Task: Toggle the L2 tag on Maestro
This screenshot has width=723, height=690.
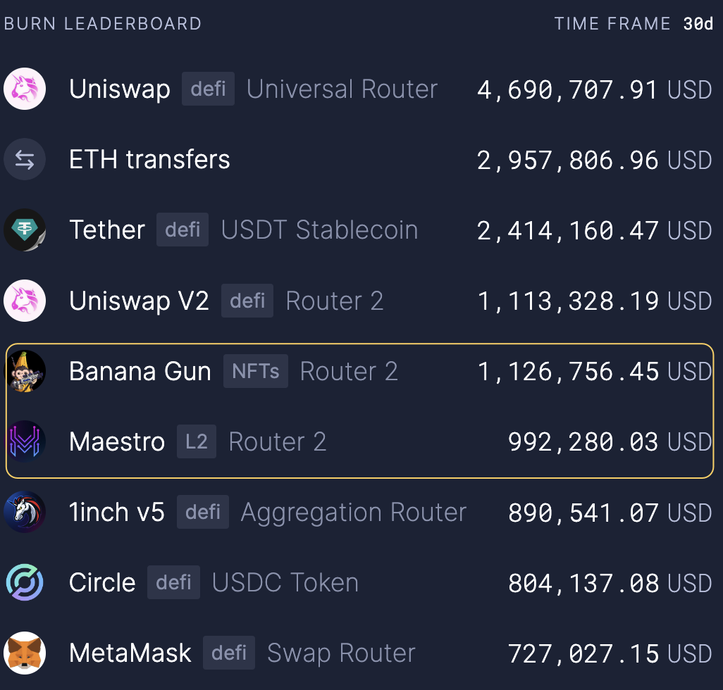Action: pos(196,441)
